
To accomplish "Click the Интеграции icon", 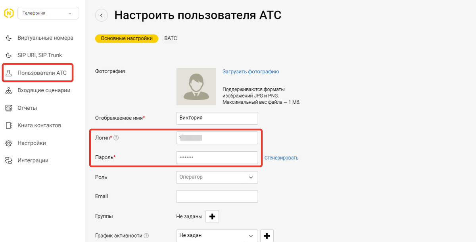I will coord(9,160).
